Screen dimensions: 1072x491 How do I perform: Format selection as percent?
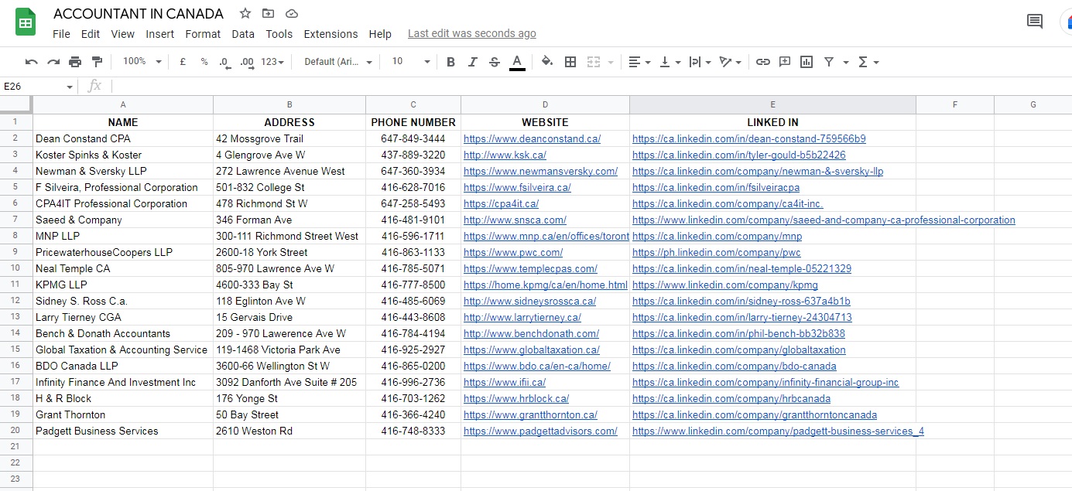(x=204, y=62)
